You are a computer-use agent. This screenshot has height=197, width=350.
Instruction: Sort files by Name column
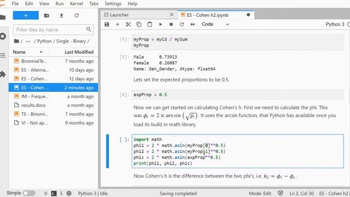(x=28, y=52)
